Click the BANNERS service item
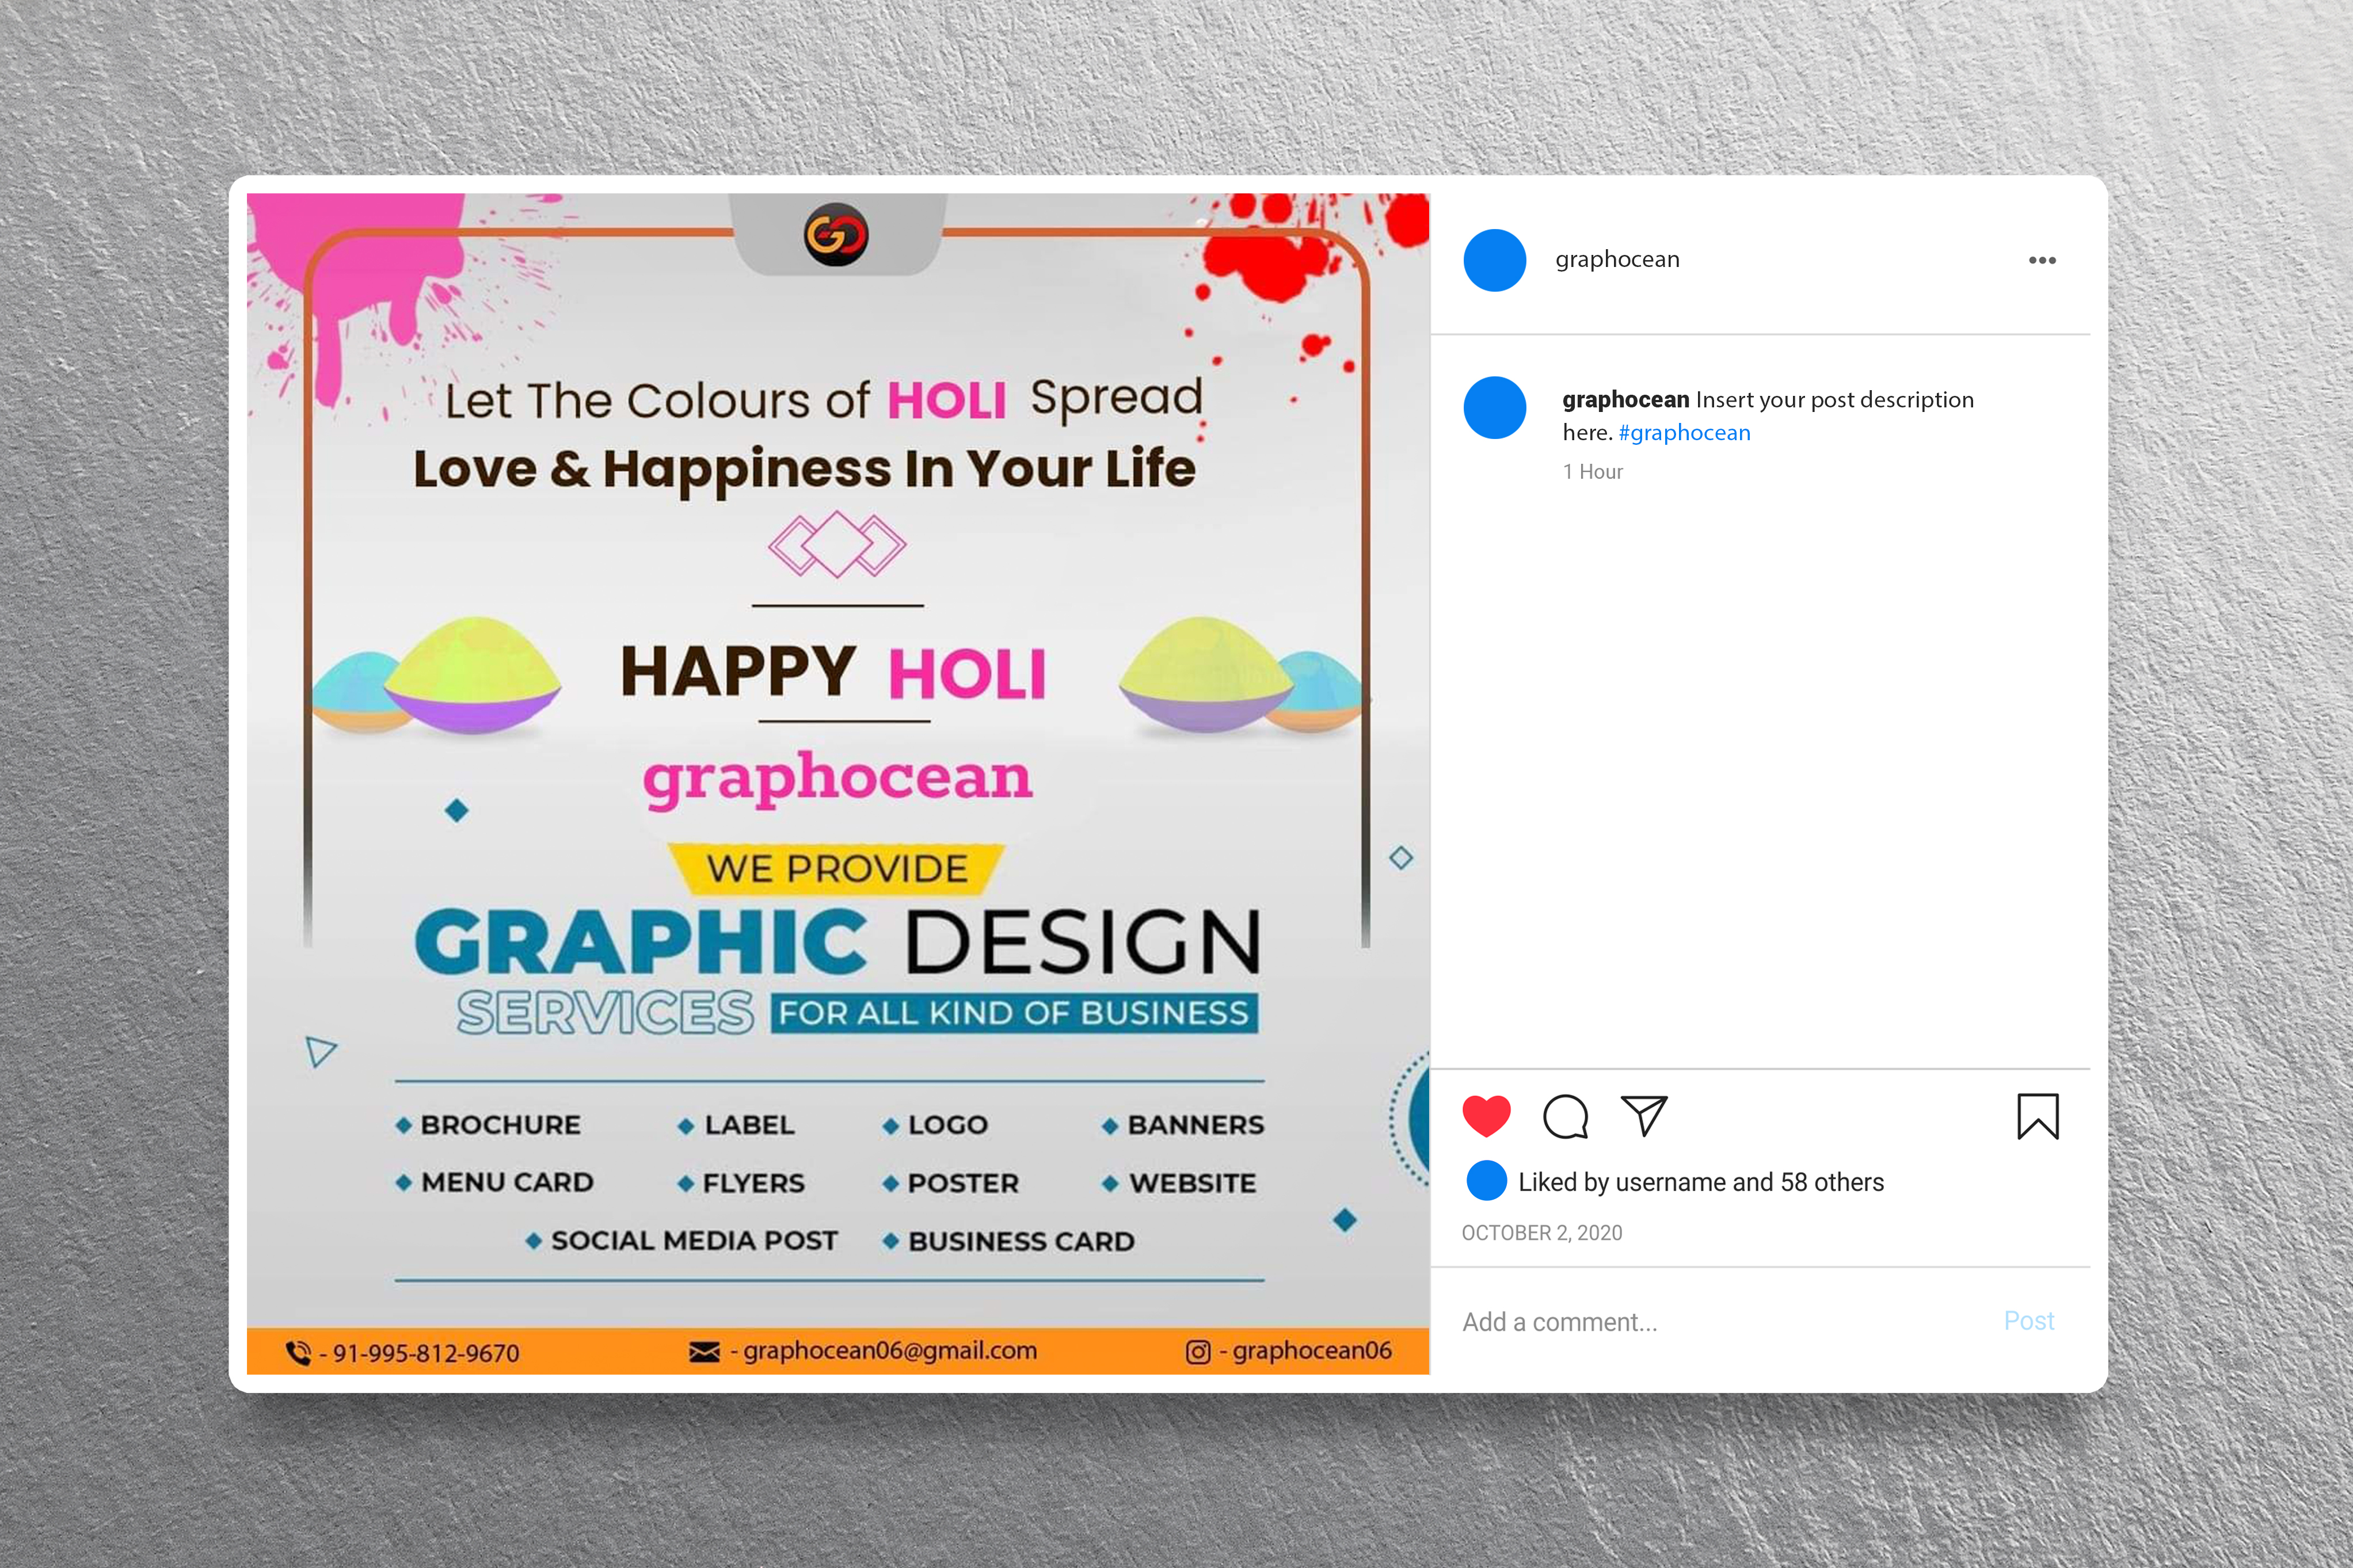The width and height of the screenshot is (2353, 1568). (x=1182, y=1125)
